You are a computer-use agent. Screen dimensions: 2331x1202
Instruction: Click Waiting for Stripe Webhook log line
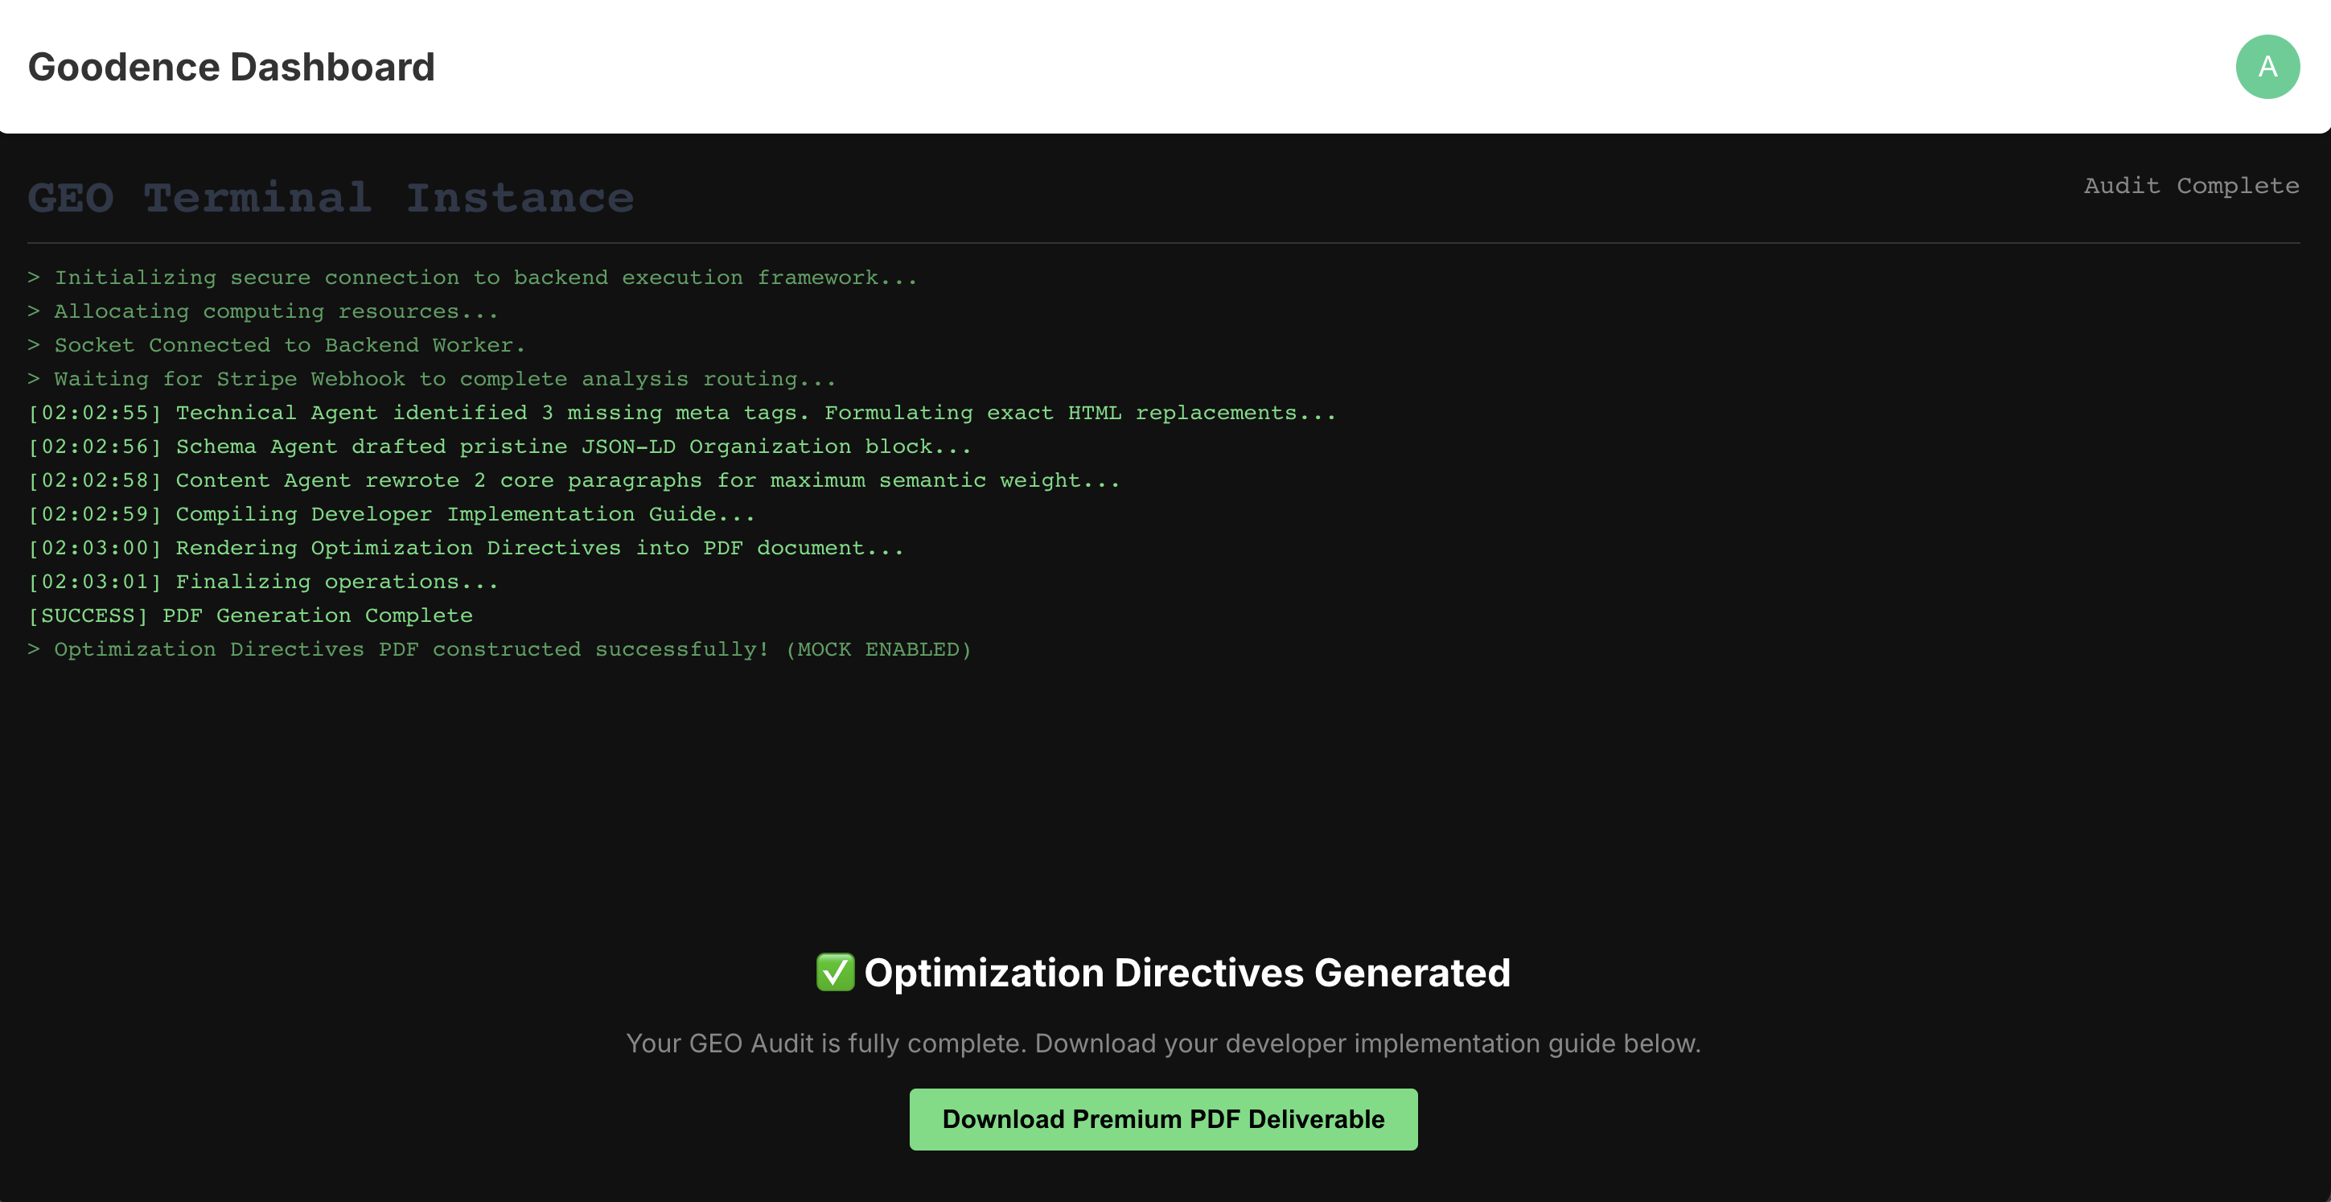click(432, 379)
